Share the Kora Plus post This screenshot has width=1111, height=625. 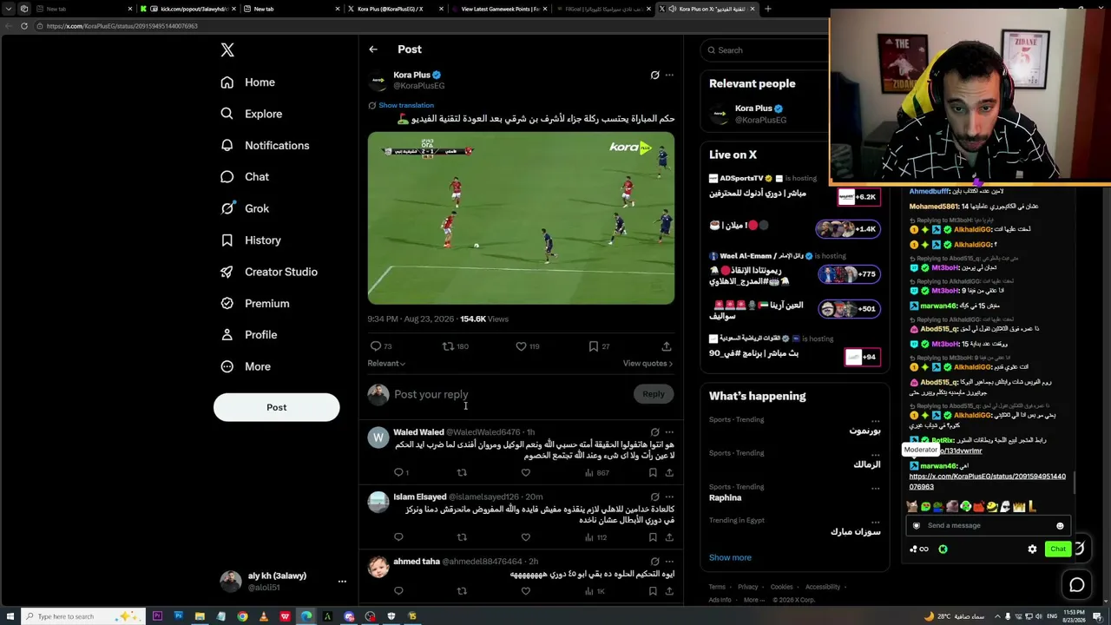[x=667, y=346]
